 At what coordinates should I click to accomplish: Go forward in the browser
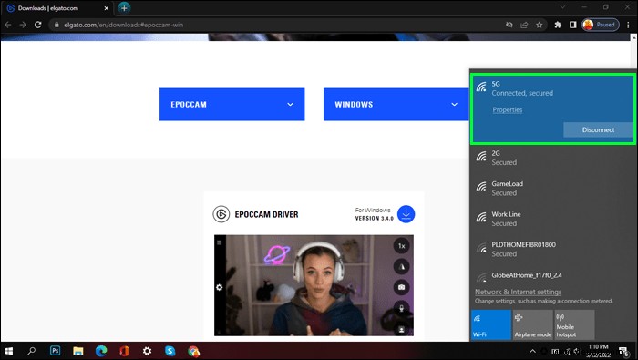(x=23, y=25)
